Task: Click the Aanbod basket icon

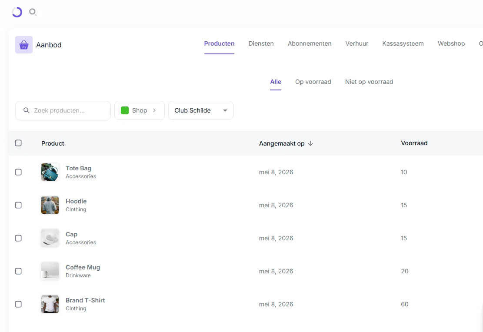Action: [24, 45]
